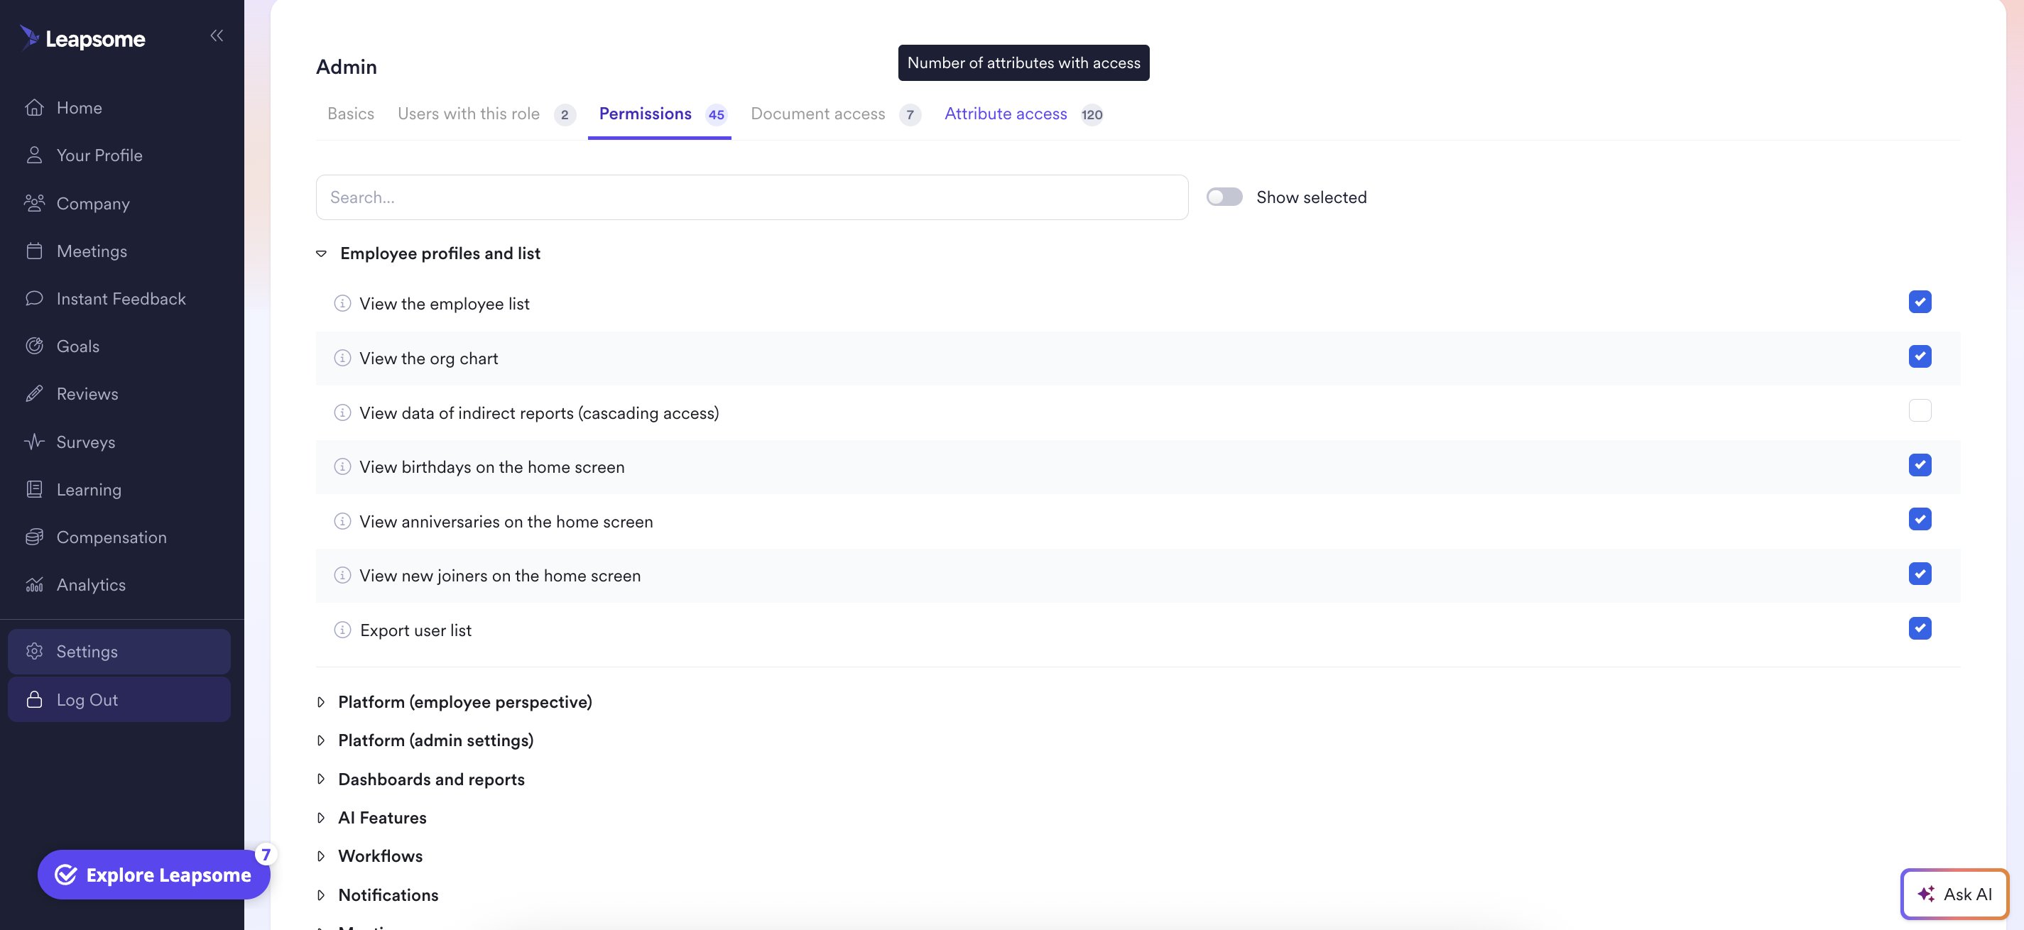The width and height of the screenshot is (2024, 930).
Task: Switch to the Basics tab
Action: (350, 114)
